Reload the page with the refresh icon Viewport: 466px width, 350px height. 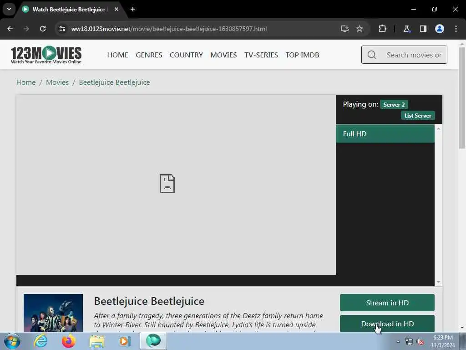pyautogui.click(x=43, y=29)
